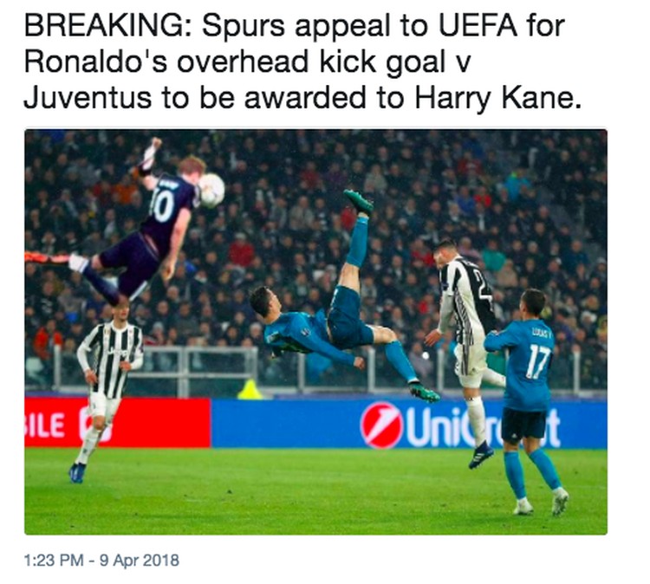Click the word Spurs in the tweet text
This screenshot has height=584, width=650.
coord(244,27)
